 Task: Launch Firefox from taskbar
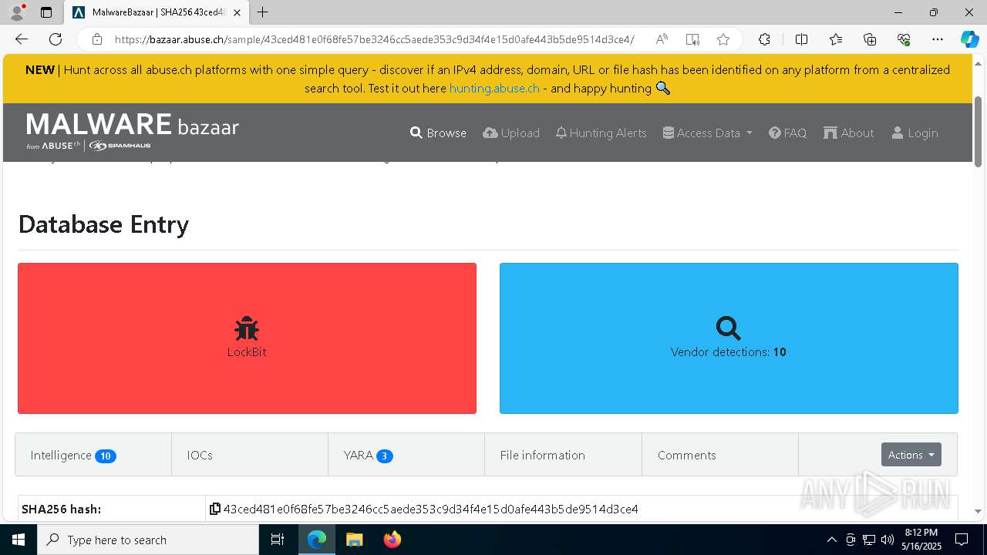point(392,540)
